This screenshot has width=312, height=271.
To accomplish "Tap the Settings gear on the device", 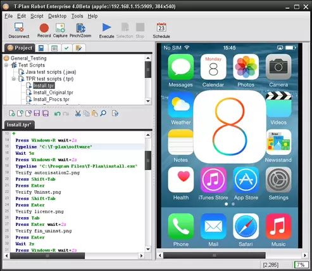I will pos(278,180).
